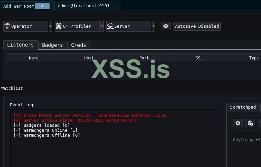The width and height of the screenshot is (261, 167).
Task: Select the Warmongers Offline [0] log line
Action: [x=47, y=135]
